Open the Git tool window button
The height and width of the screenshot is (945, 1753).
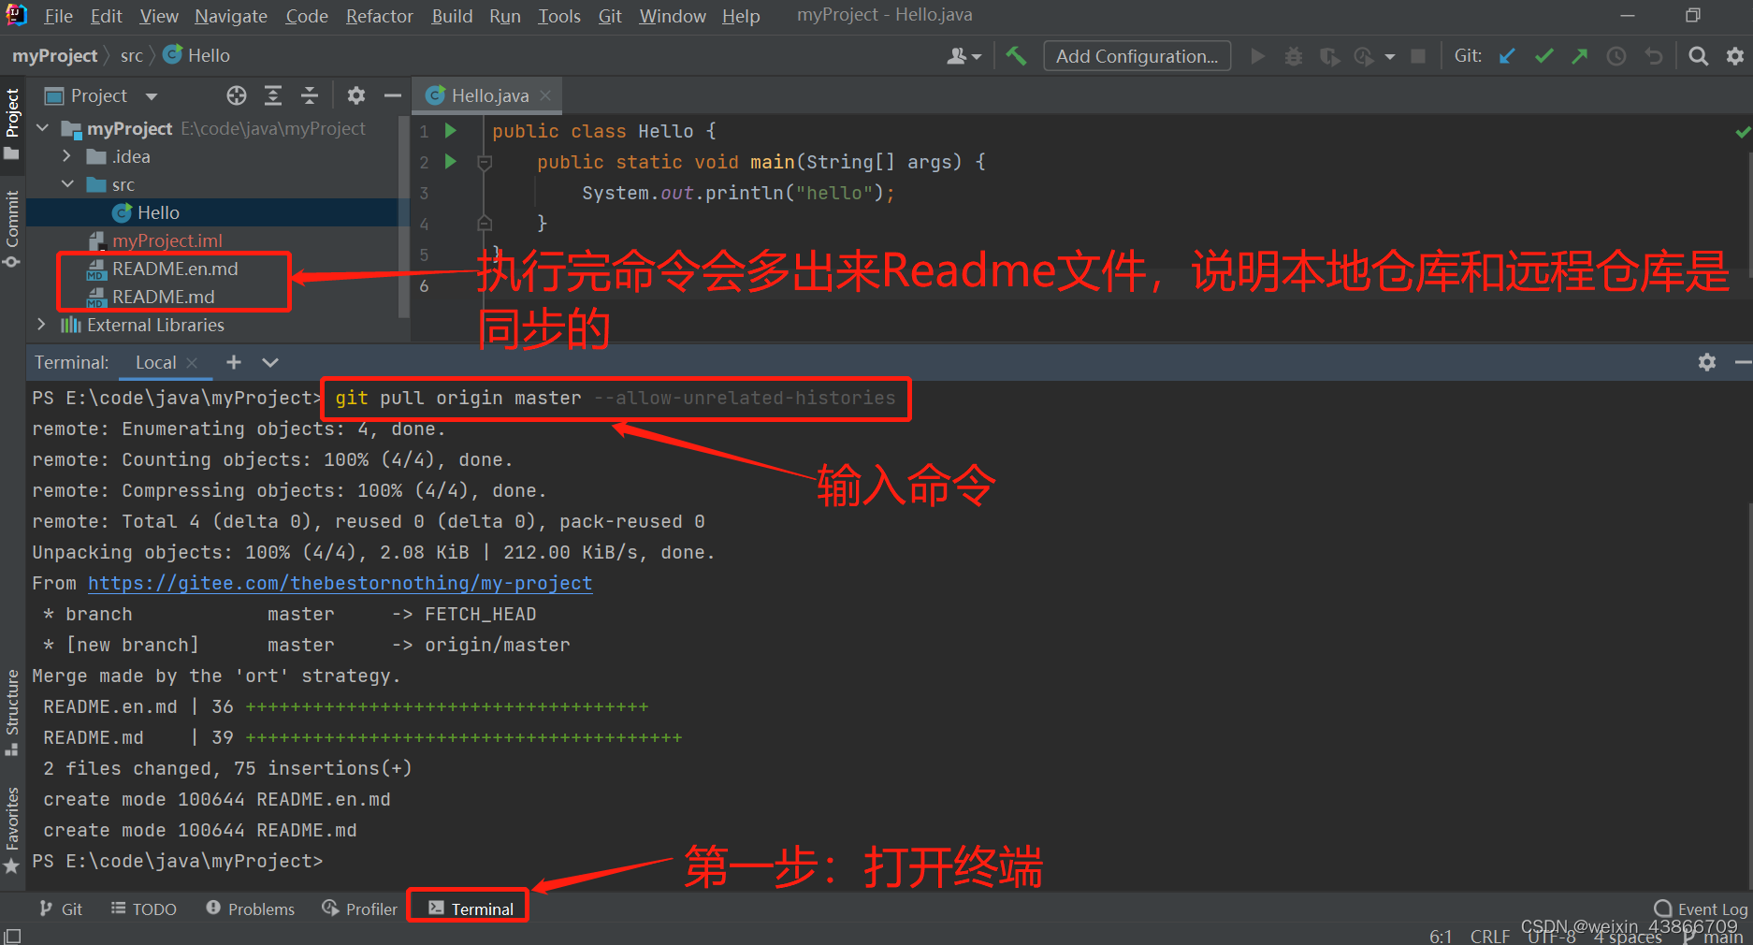coord(61,909)
